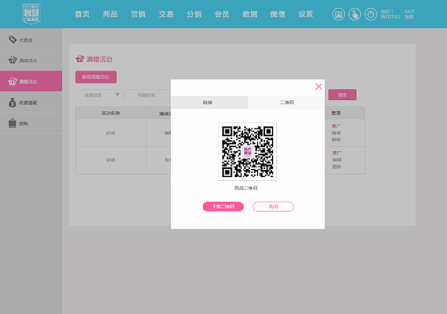Click the 关闭 button in dialog
This screenshot has width=447, height=314.
click(273, 207)
